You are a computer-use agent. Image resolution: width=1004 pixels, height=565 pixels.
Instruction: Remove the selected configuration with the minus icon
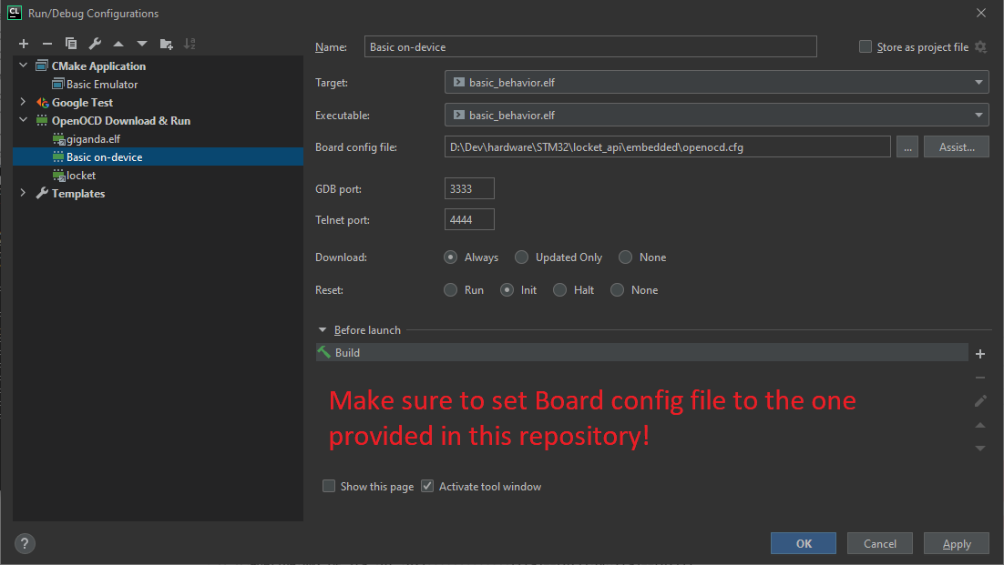pyautogui.click(x=46, y=44)
